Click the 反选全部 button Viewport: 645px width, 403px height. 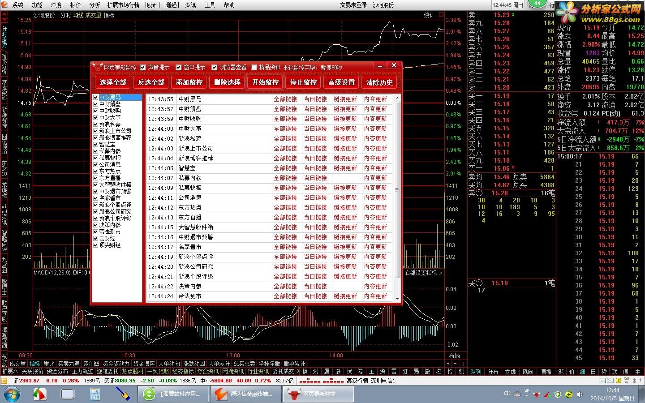pos(151,82)
